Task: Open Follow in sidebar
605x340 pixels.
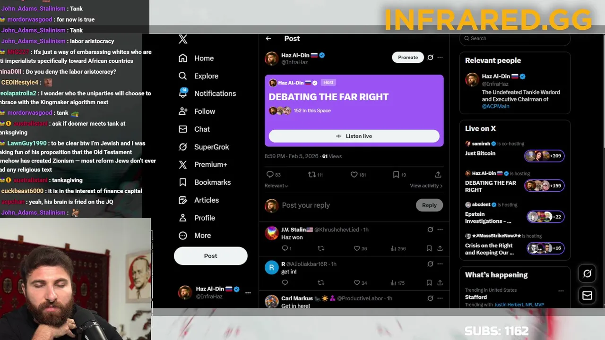Action: (197, 111)
